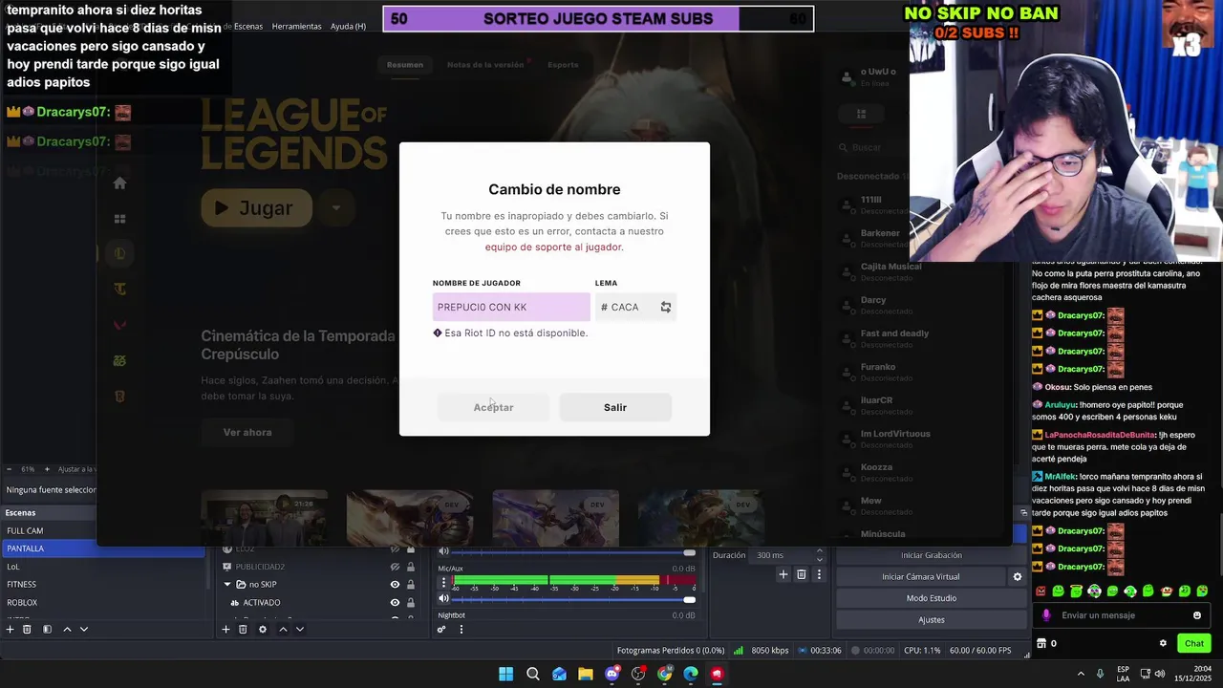Click Modo Estudio button

pos(931,598)
